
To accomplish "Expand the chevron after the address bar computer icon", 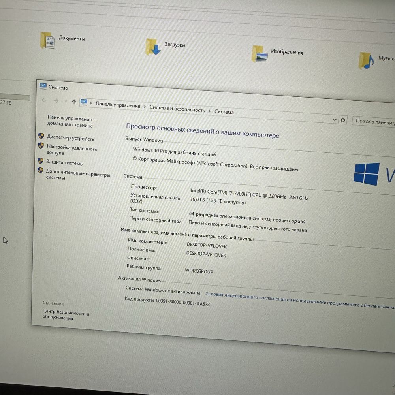I will click(91, 103).
